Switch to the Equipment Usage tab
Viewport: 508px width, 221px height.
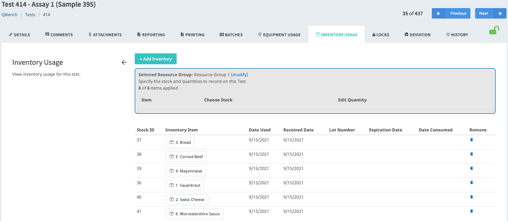pyautogui.click(x=279, y=35)
